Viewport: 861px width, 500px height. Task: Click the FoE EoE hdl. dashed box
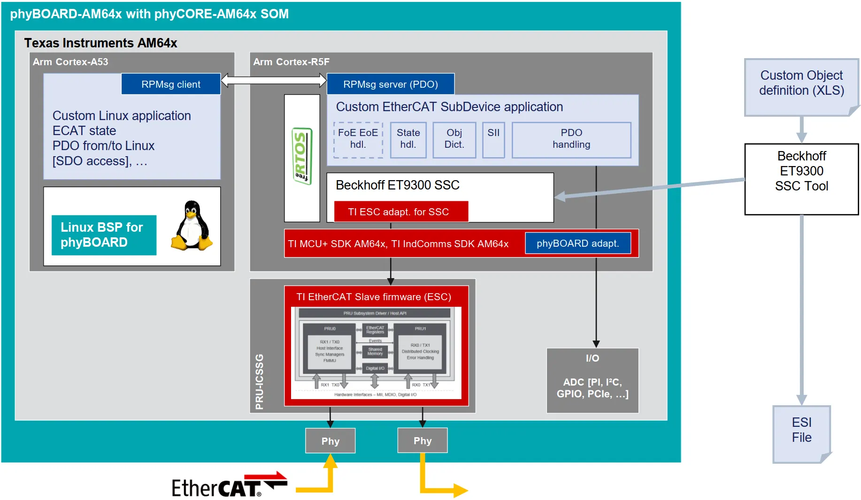coord(358,139)
